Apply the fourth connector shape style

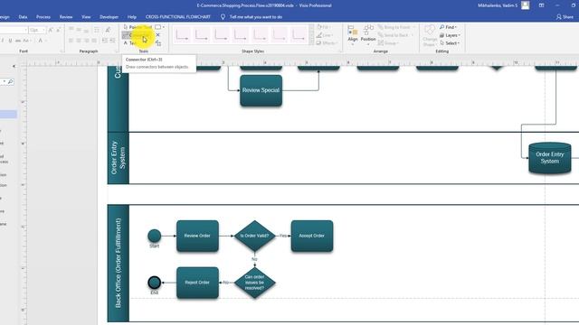click(x=241, y=35)
